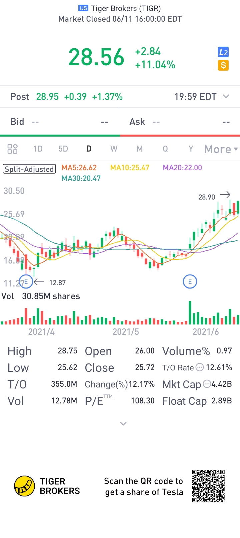240x538 pixels.
Task: Select the Q quarterly chart tab
Action: coord(165,149)
